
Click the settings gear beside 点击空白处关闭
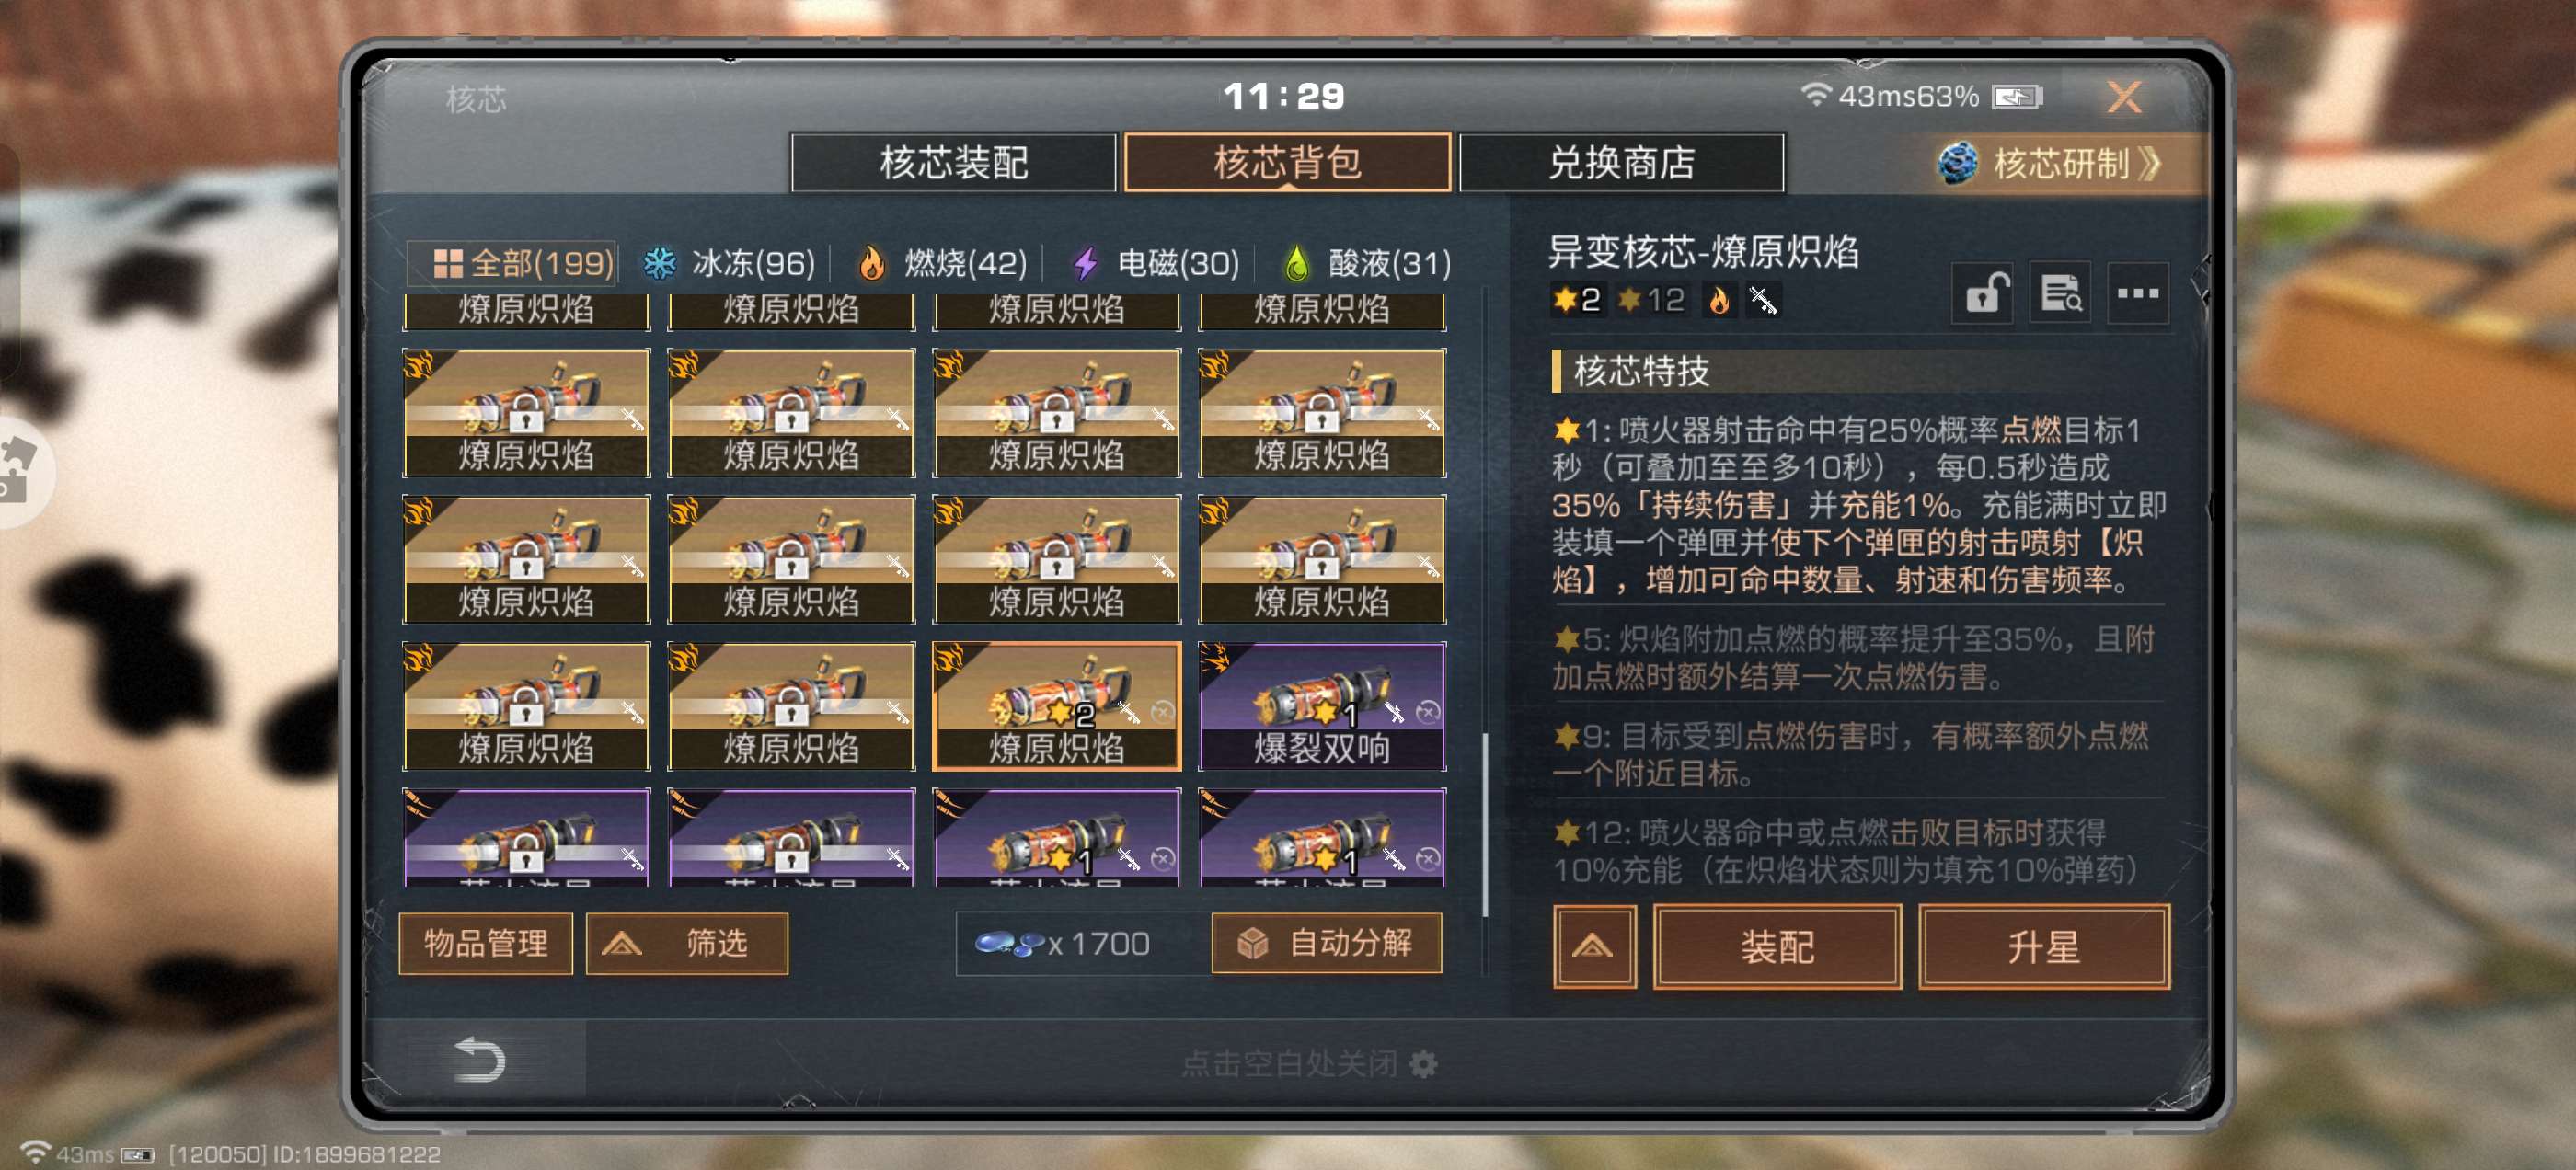1423,1064
